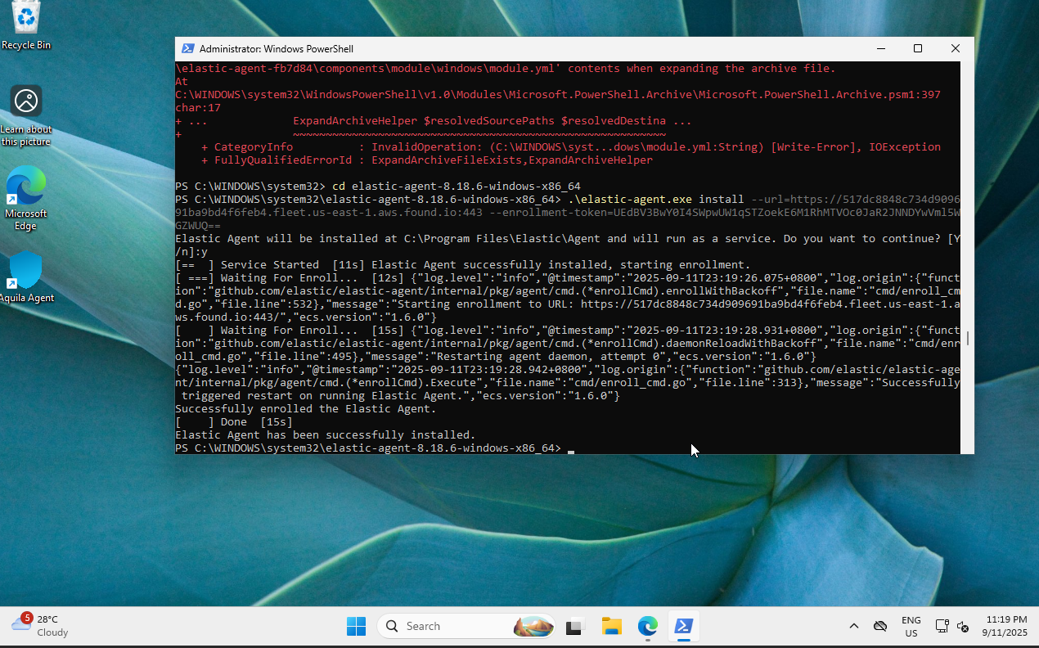Image resolution: width=1039 pixels, height=648 pixels.
Task: Click the '[ ] Done [15s]' line
Action: point(234,422)
